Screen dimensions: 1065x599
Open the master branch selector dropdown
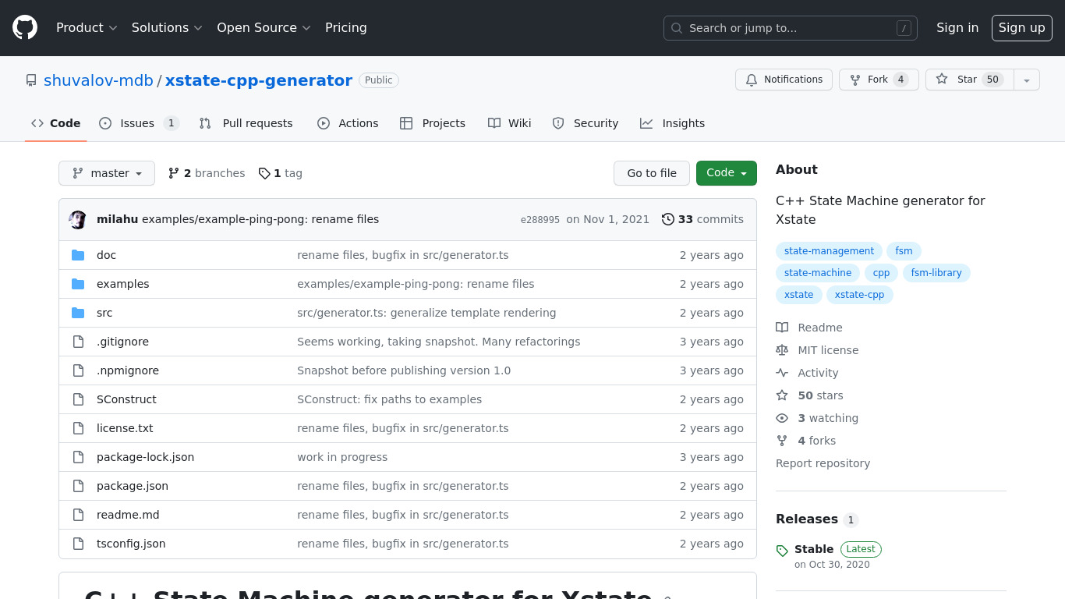(107, 173)
